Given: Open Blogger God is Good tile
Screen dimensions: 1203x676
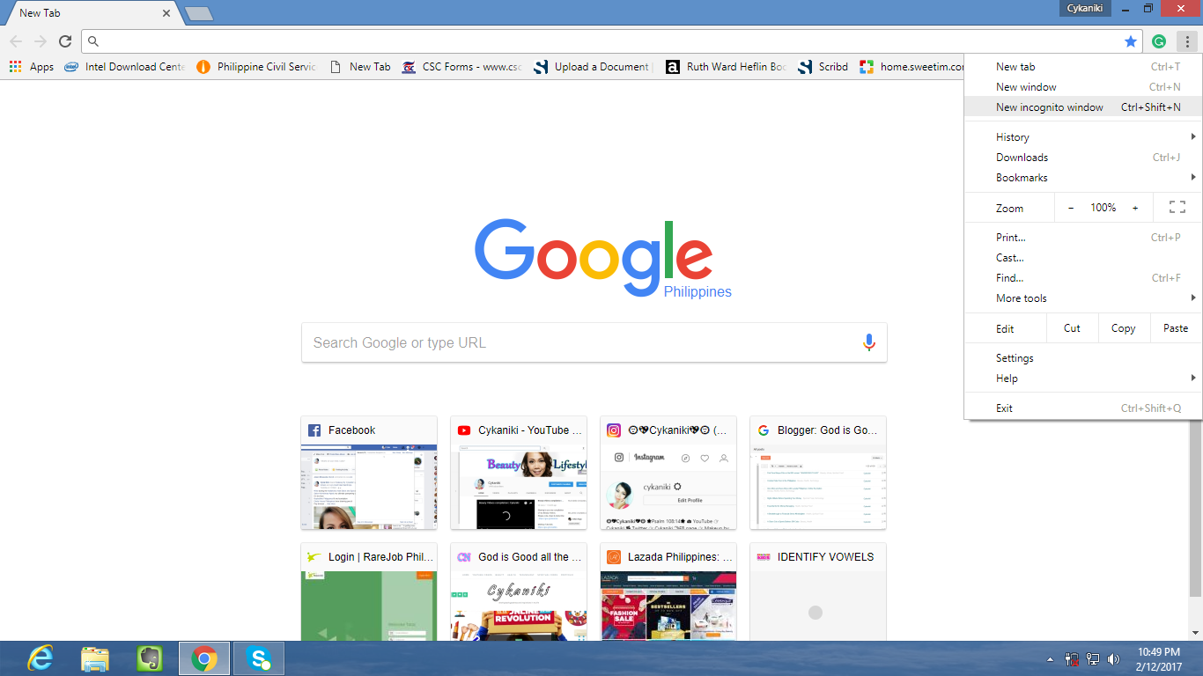Looking at the screenshot, I should click(818, 473).
